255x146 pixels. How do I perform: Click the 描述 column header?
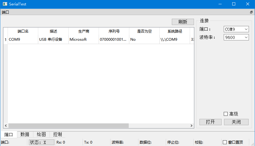(x=53, y=31)
